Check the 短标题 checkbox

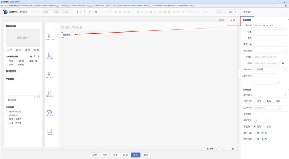point(16,61)
